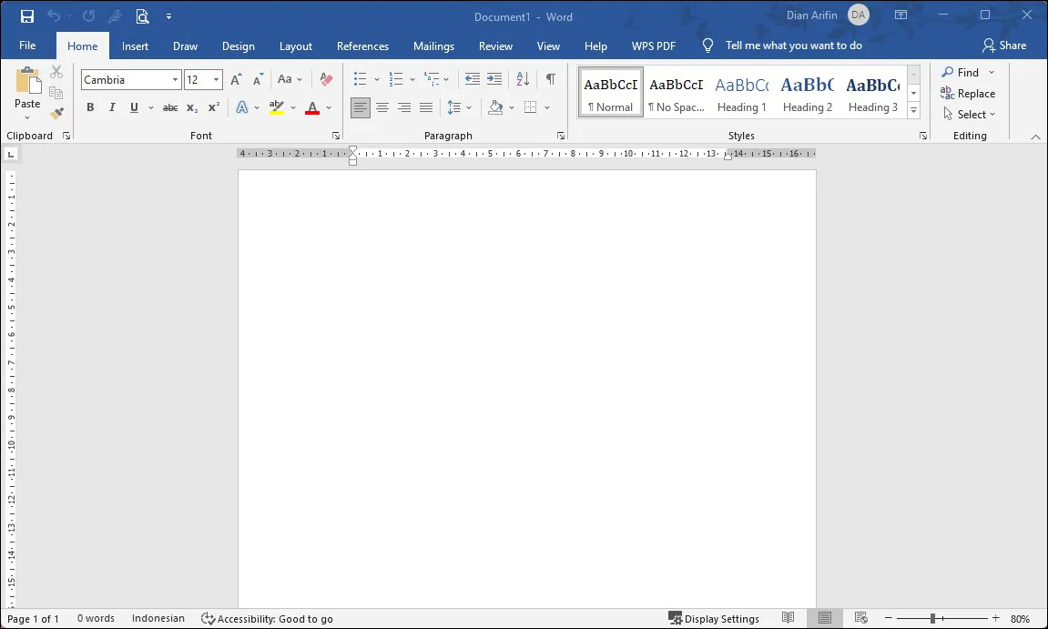Expand the line spacing options

[x=471, y=107]
